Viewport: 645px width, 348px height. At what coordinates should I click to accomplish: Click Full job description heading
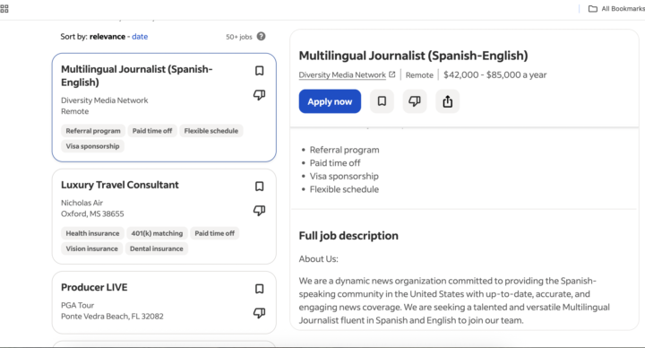tap(348, 236)
